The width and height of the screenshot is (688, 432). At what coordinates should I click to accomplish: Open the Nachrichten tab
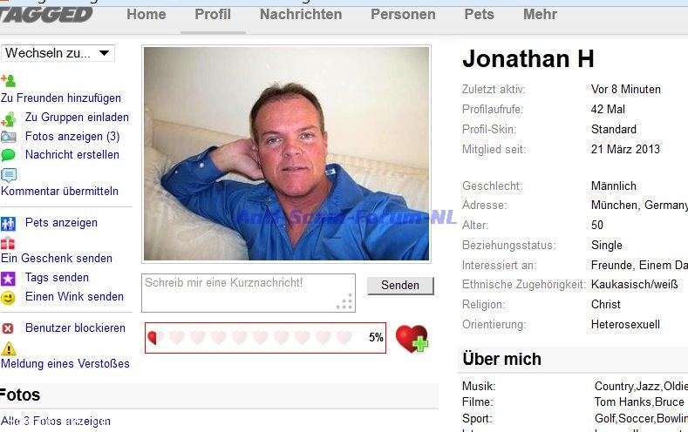coord(301,15)
